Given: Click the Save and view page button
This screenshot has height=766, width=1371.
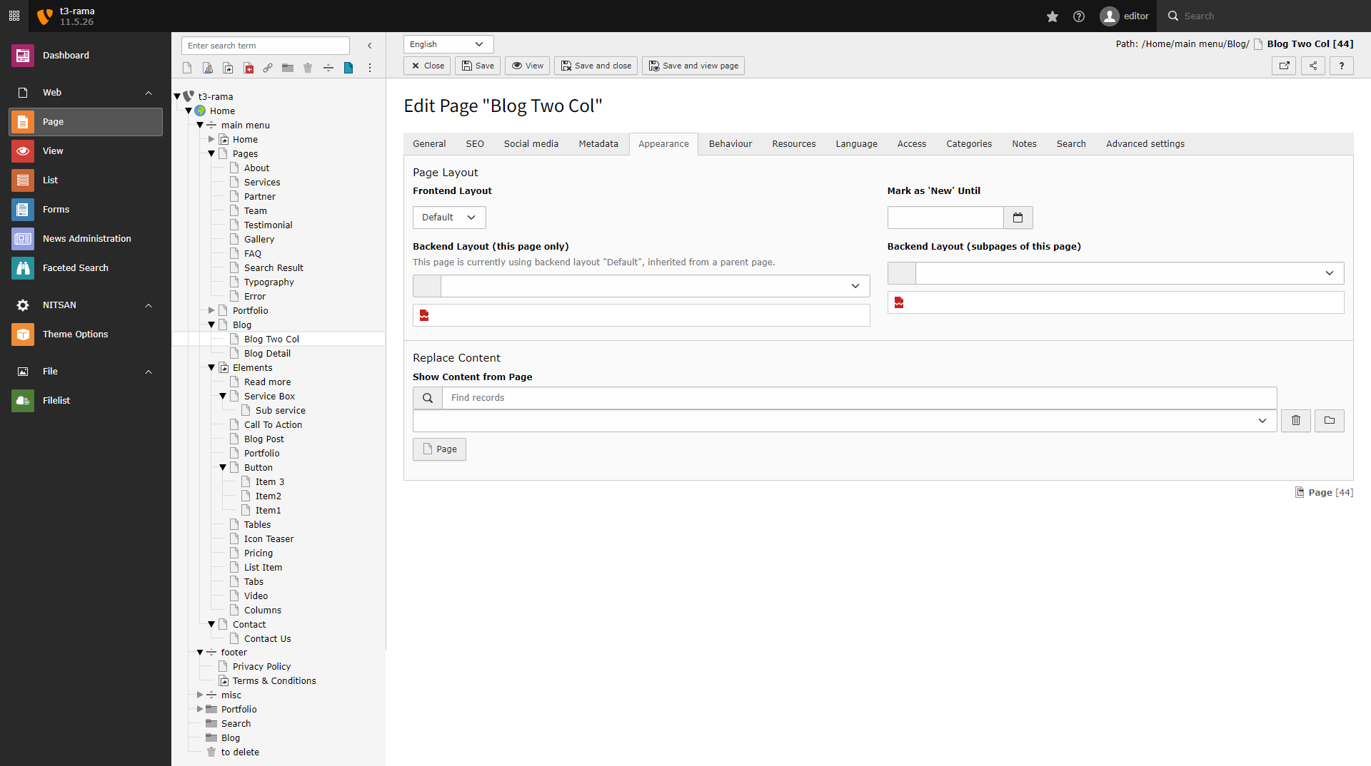Looking at the screenshot, I should (x=693, y=66).
